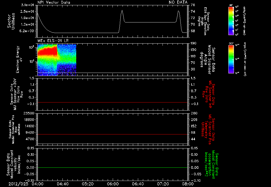Click the "3.1e+01" sector axis value
This screenshot has width=271, height=187.
pyautogui.click(x=28, y=5)
